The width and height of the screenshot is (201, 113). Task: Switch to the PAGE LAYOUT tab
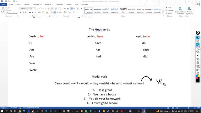[37, 4]
